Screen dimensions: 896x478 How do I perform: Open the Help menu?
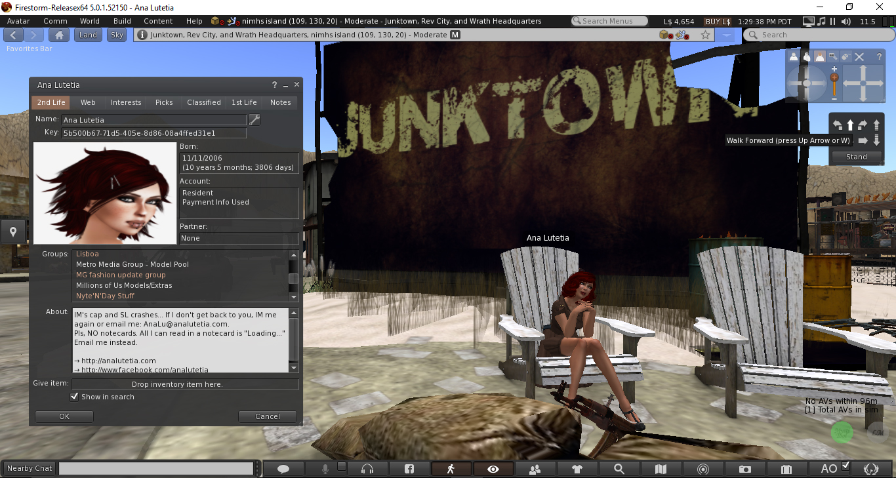(x=194, y=21)
